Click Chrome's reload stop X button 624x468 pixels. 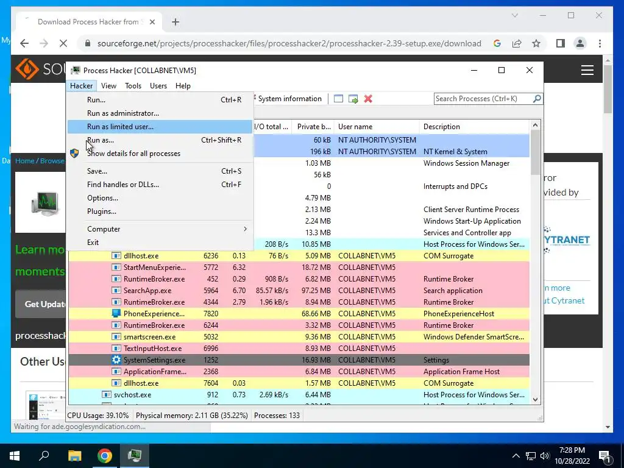63,43
